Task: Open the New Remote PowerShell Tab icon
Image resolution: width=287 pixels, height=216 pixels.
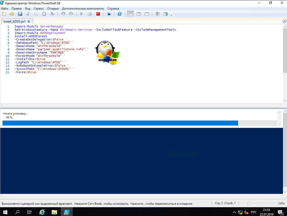Action: [x=109, y=14]
